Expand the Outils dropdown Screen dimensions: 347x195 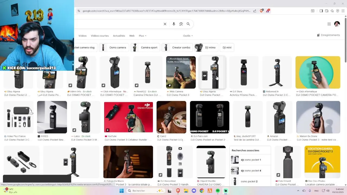pos(188,36)
